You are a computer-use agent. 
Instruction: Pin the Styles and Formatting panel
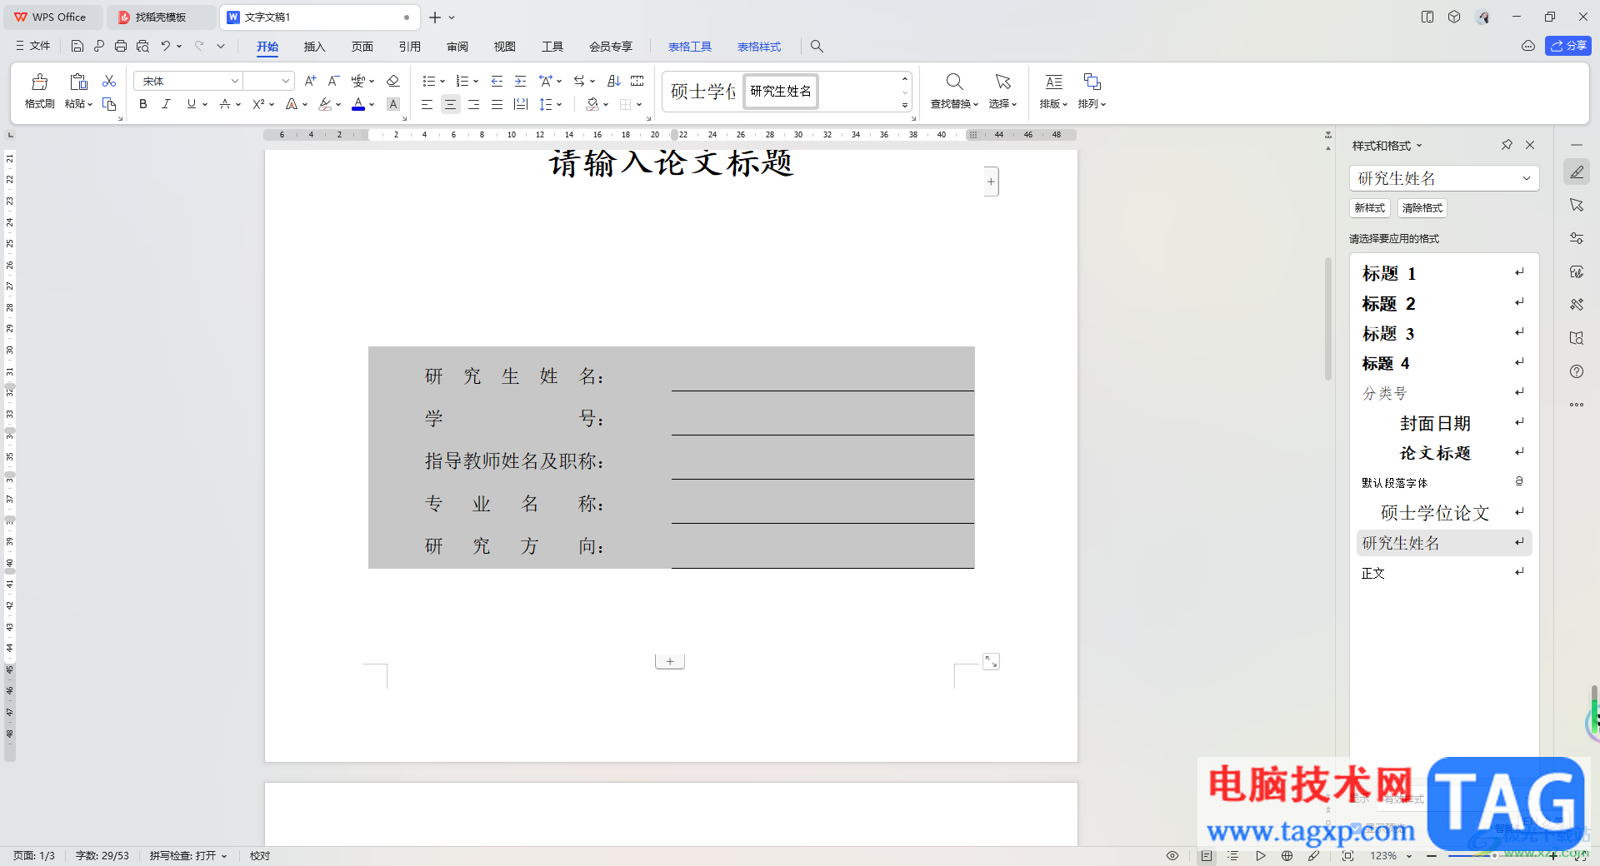[1507, 145]
